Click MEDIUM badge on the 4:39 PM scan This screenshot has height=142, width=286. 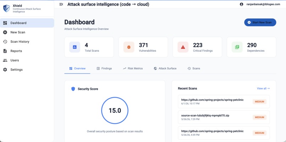[x=259, y=133]
